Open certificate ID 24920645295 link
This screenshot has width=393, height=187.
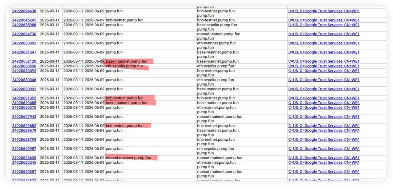click(24, 20)
